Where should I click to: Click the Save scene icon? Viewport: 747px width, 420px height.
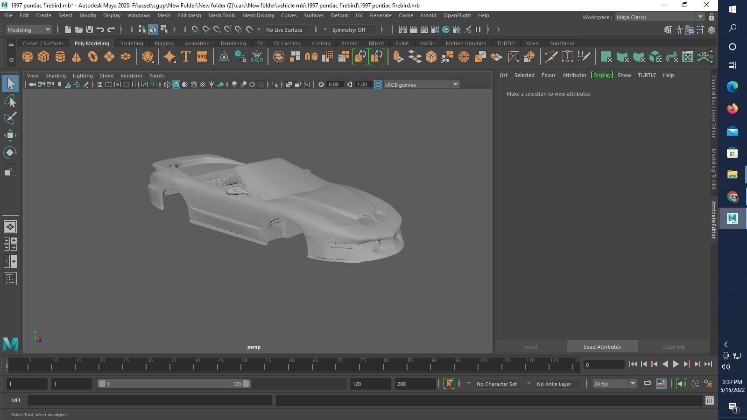(90, 29)
